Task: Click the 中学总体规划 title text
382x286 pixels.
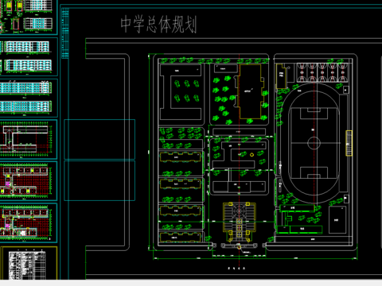Action: [x=158, y=24]
